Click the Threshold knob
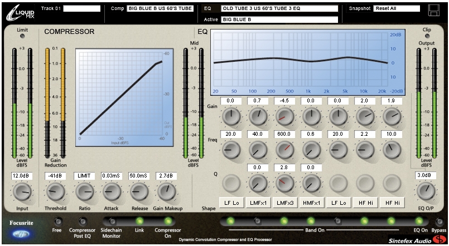 [56, 191]
